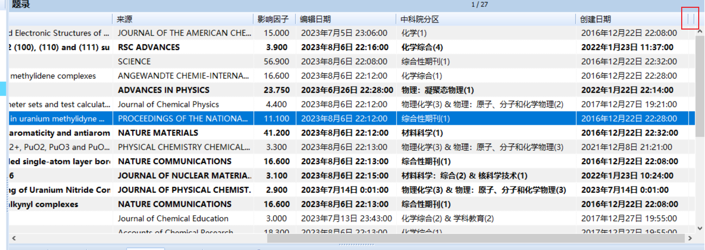Click the 化学综合(2) & 学科教育(2) cell

[447, 218]
